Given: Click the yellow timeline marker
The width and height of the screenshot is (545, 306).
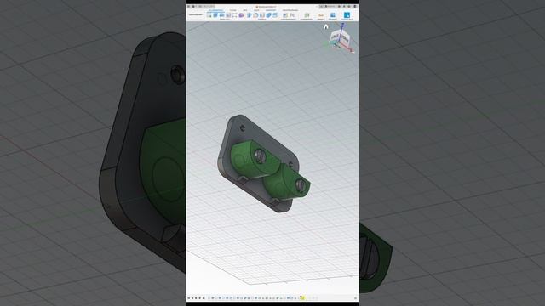Looking at the screenshot, I should coord(302,298).
